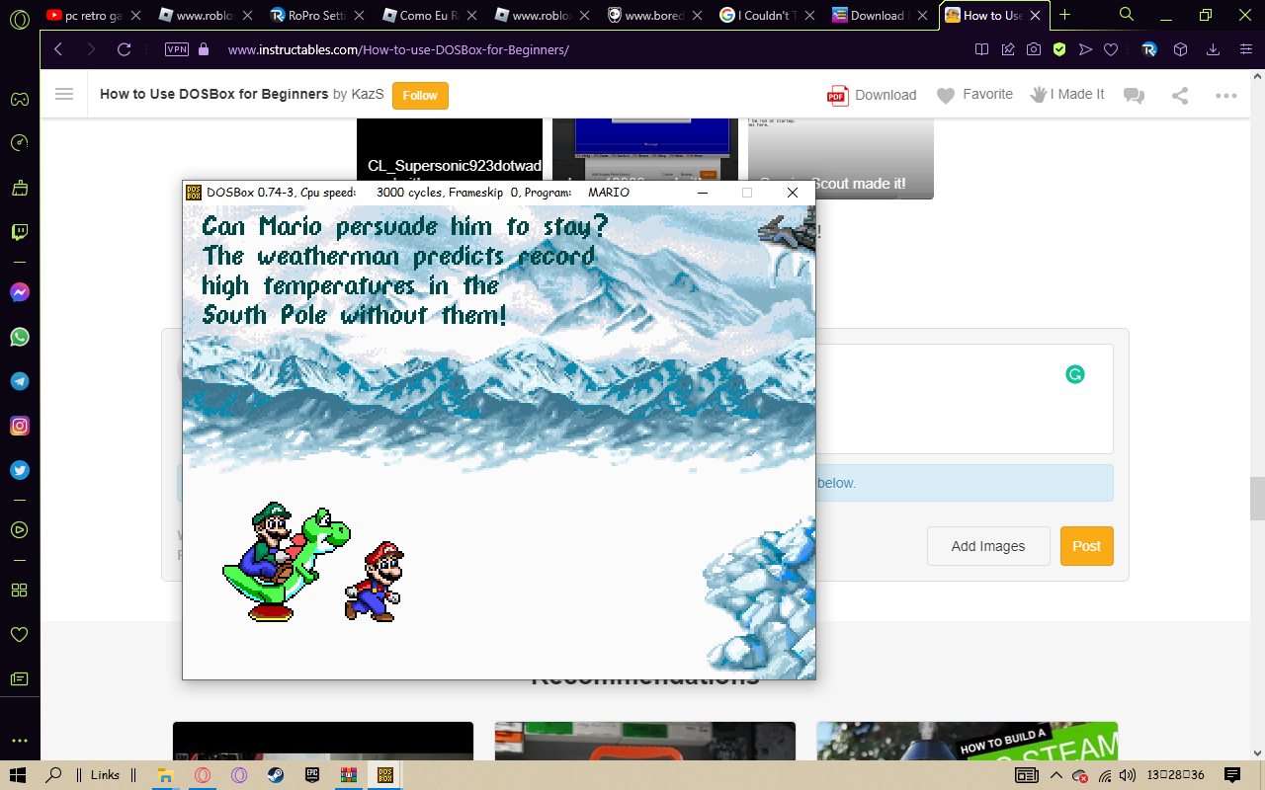1265x790 pixels.
Task: Follow author KazS
Action: click(x=419, y=97)
